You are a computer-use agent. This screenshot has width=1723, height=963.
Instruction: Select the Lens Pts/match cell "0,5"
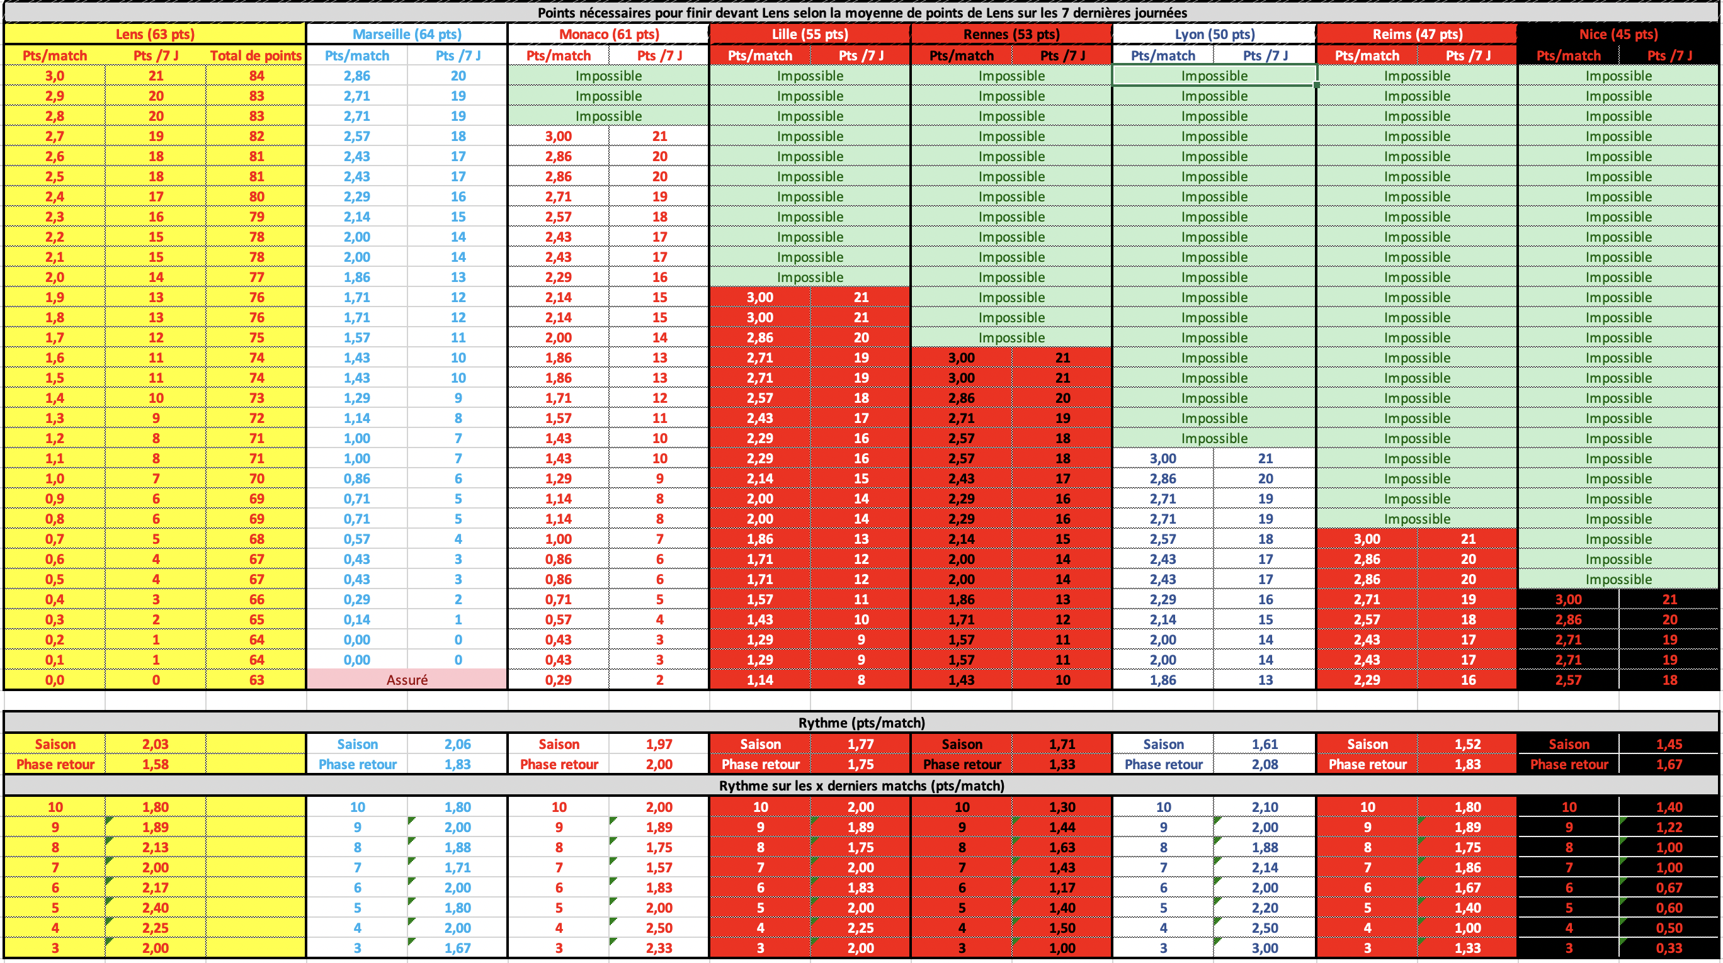55,580
